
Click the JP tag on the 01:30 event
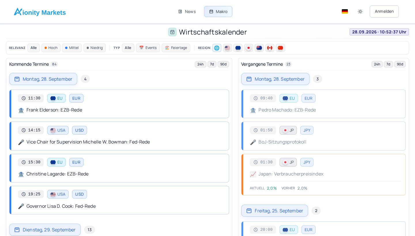[288, 162]
